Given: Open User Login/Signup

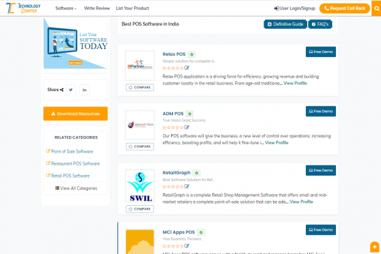Looking at the screenshot, I should click(x=294, y=9).
